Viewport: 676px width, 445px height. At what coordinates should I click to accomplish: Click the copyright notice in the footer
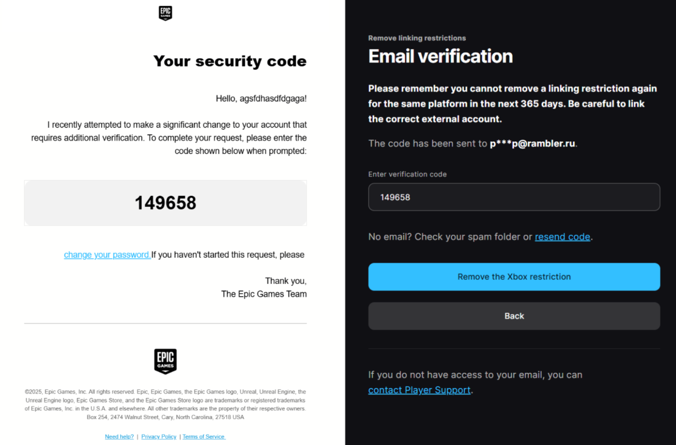165,404
